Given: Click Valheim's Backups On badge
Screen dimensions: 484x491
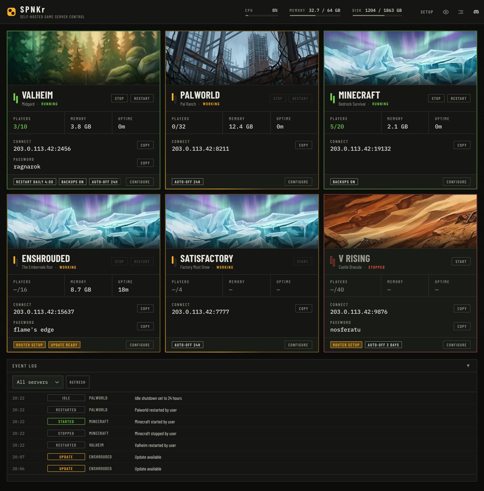Looking at the screenshot, I should (x=73, y=182).
